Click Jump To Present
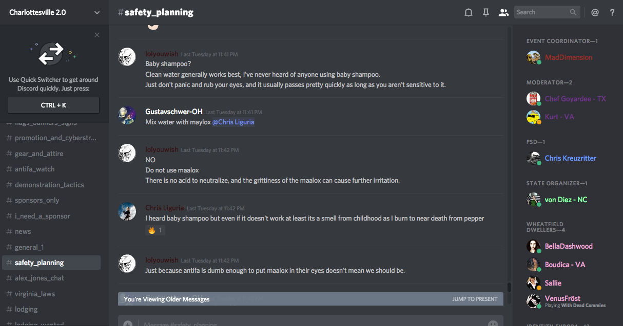The height and width of the screenshot is (326, 623). [475, 299]
